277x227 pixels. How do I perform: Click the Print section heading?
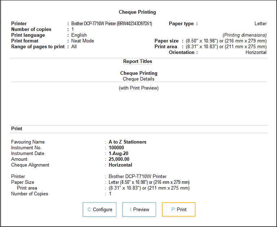coord(17,128)
